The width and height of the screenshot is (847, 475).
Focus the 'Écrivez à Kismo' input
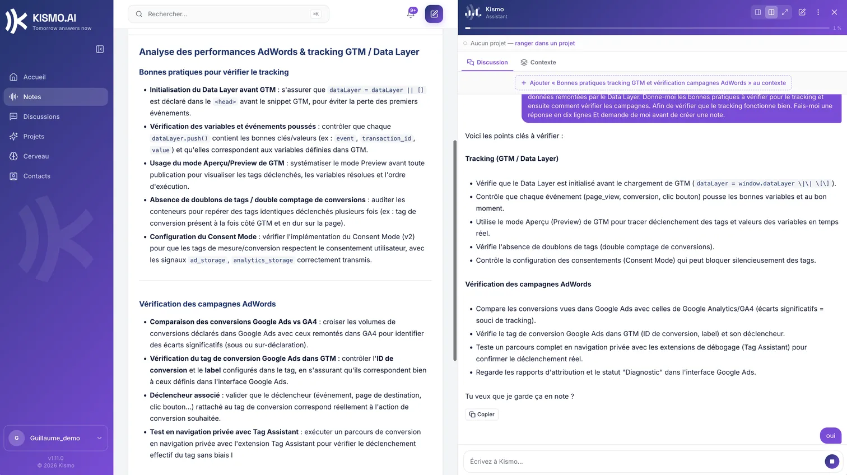tap(644, 462)
